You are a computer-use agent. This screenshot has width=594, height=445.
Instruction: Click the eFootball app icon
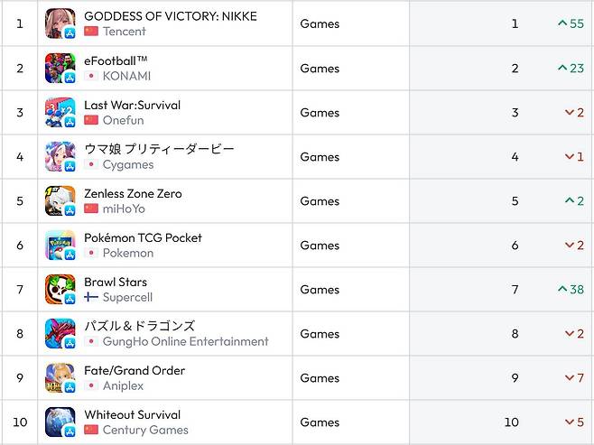tap(60, 68)
